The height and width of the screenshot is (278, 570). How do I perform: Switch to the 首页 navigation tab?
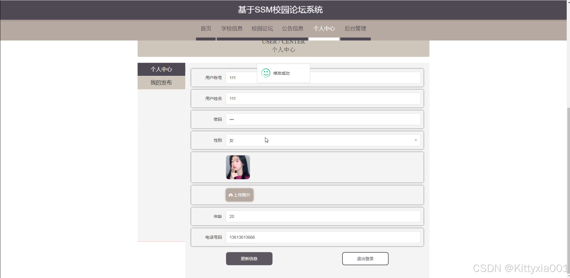pos(206,28)
